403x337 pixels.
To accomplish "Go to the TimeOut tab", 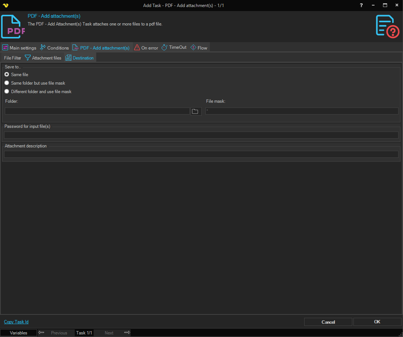I will point(174,48).
